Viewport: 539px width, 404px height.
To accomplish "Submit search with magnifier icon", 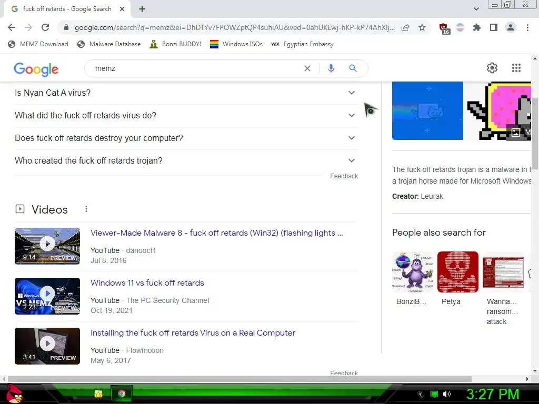I will 353,68.
